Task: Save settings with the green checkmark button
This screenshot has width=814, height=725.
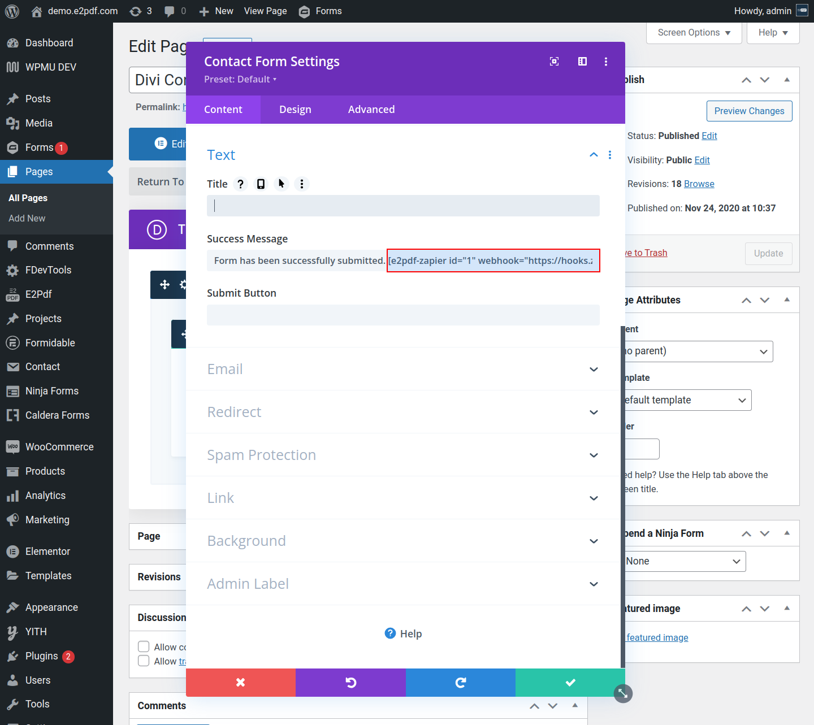Action: pos(570,683)
